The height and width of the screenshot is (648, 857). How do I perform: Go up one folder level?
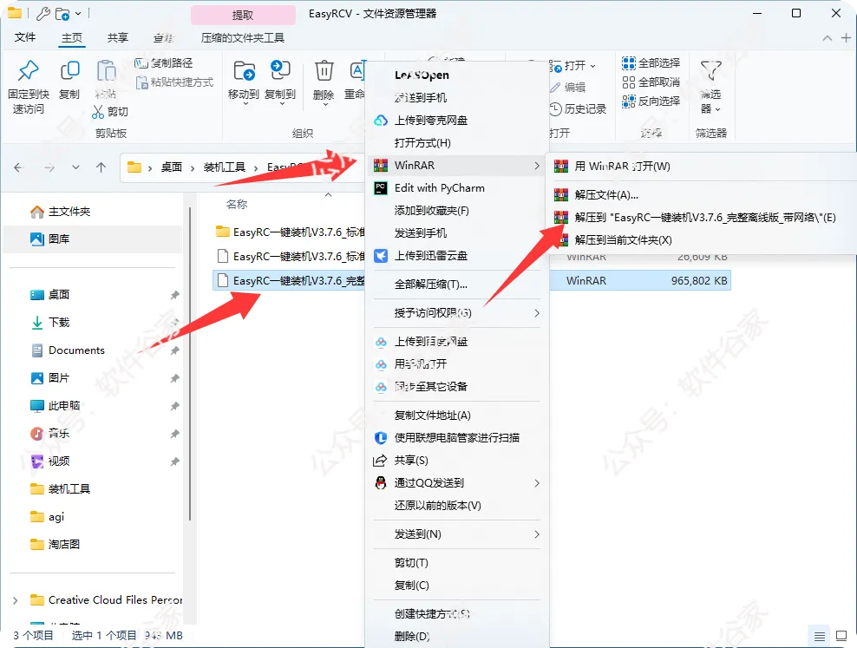[101, 167]
